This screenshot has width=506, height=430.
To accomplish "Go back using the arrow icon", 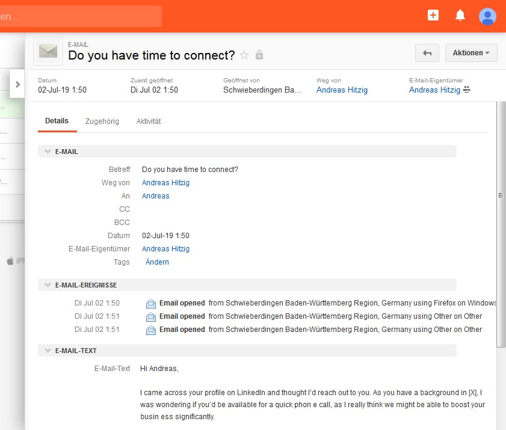I will pyautogui.click(x=427, y=53).
